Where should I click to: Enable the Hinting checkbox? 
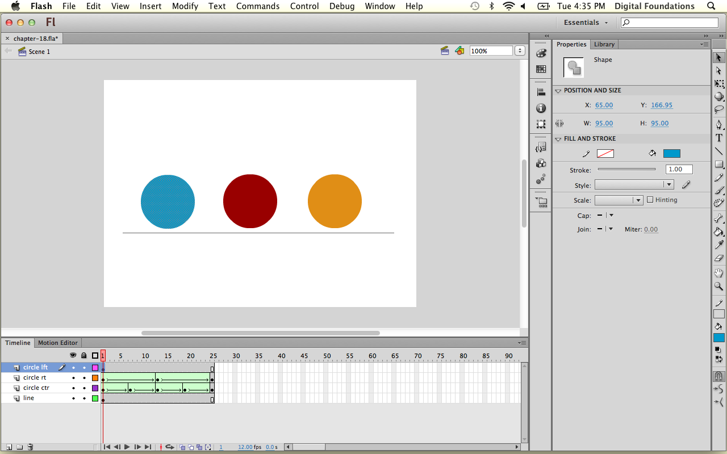[x=650, y=200]
